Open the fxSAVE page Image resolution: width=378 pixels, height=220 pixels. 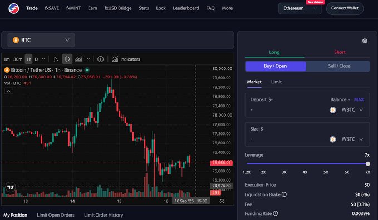(x=52, y=8)
